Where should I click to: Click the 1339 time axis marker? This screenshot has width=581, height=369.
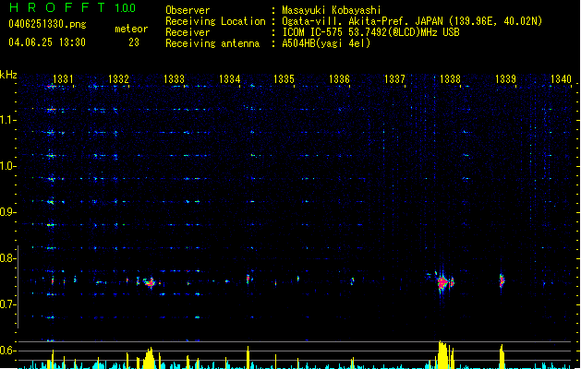505,79
